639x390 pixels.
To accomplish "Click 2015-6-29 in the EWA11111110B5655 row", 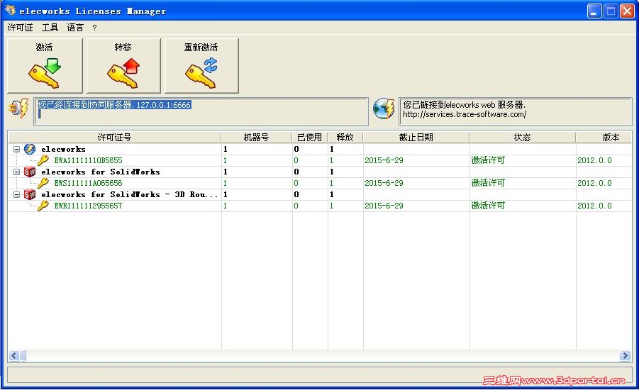I will click(384, 160).
